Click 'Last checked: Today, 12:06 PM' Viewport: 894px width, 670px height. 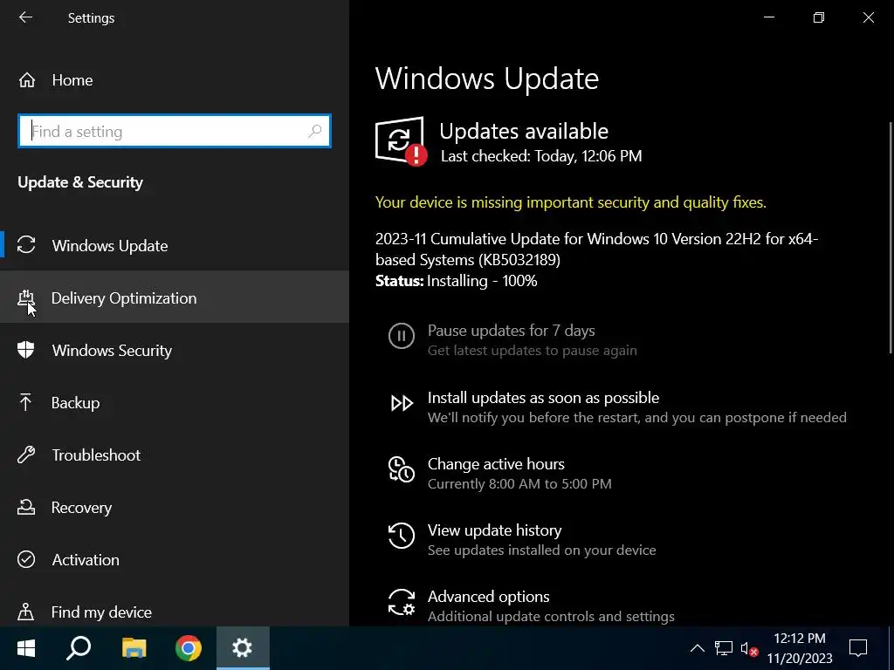pyautogui.click(x=541, y=156)
